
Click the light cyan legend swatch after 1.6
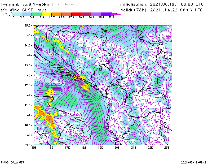pos(17,14)
